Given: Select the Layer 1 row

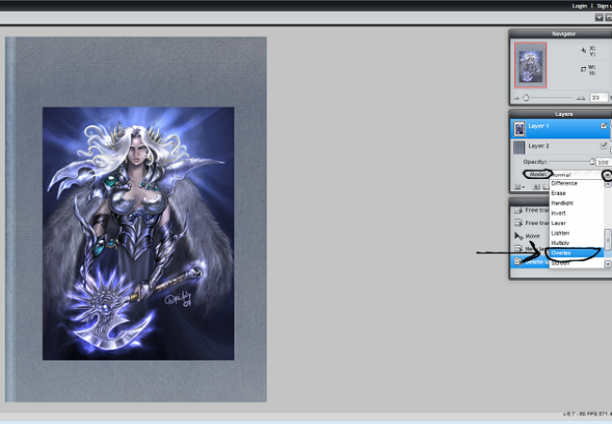Looking at the screenshot, I should tap(560, 128).
